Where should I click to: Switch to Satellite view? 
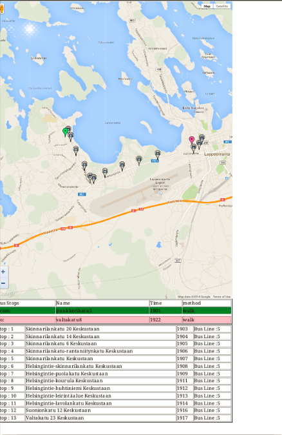(x=222, y=6)
